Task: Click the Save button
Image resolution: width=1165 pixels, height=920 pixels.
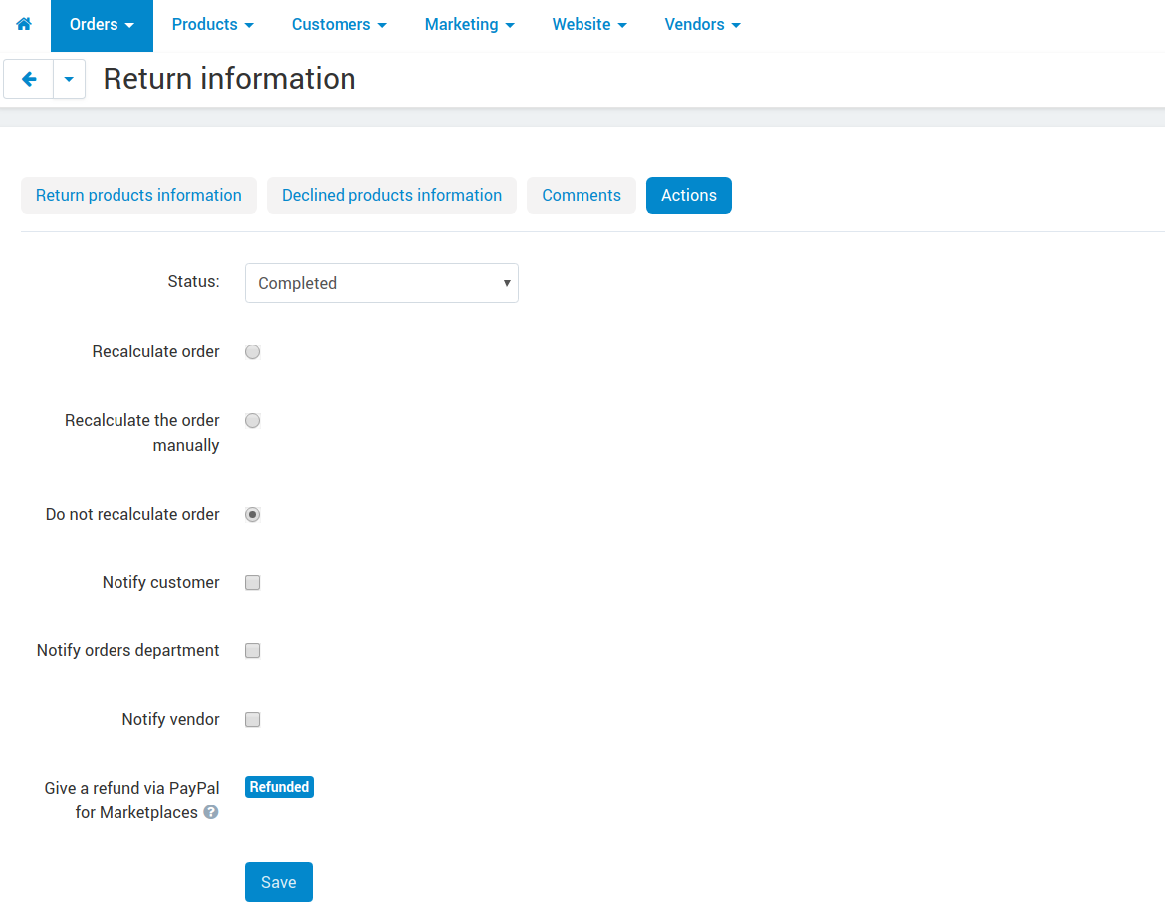Action: click(x=279, y=882)
